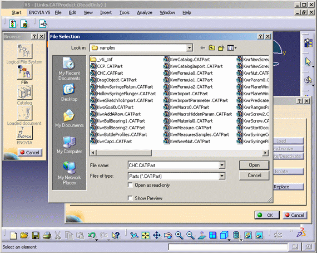Create a new folder in File Selection
This screenshot has height=253, width=317.
tap(221, 48)
